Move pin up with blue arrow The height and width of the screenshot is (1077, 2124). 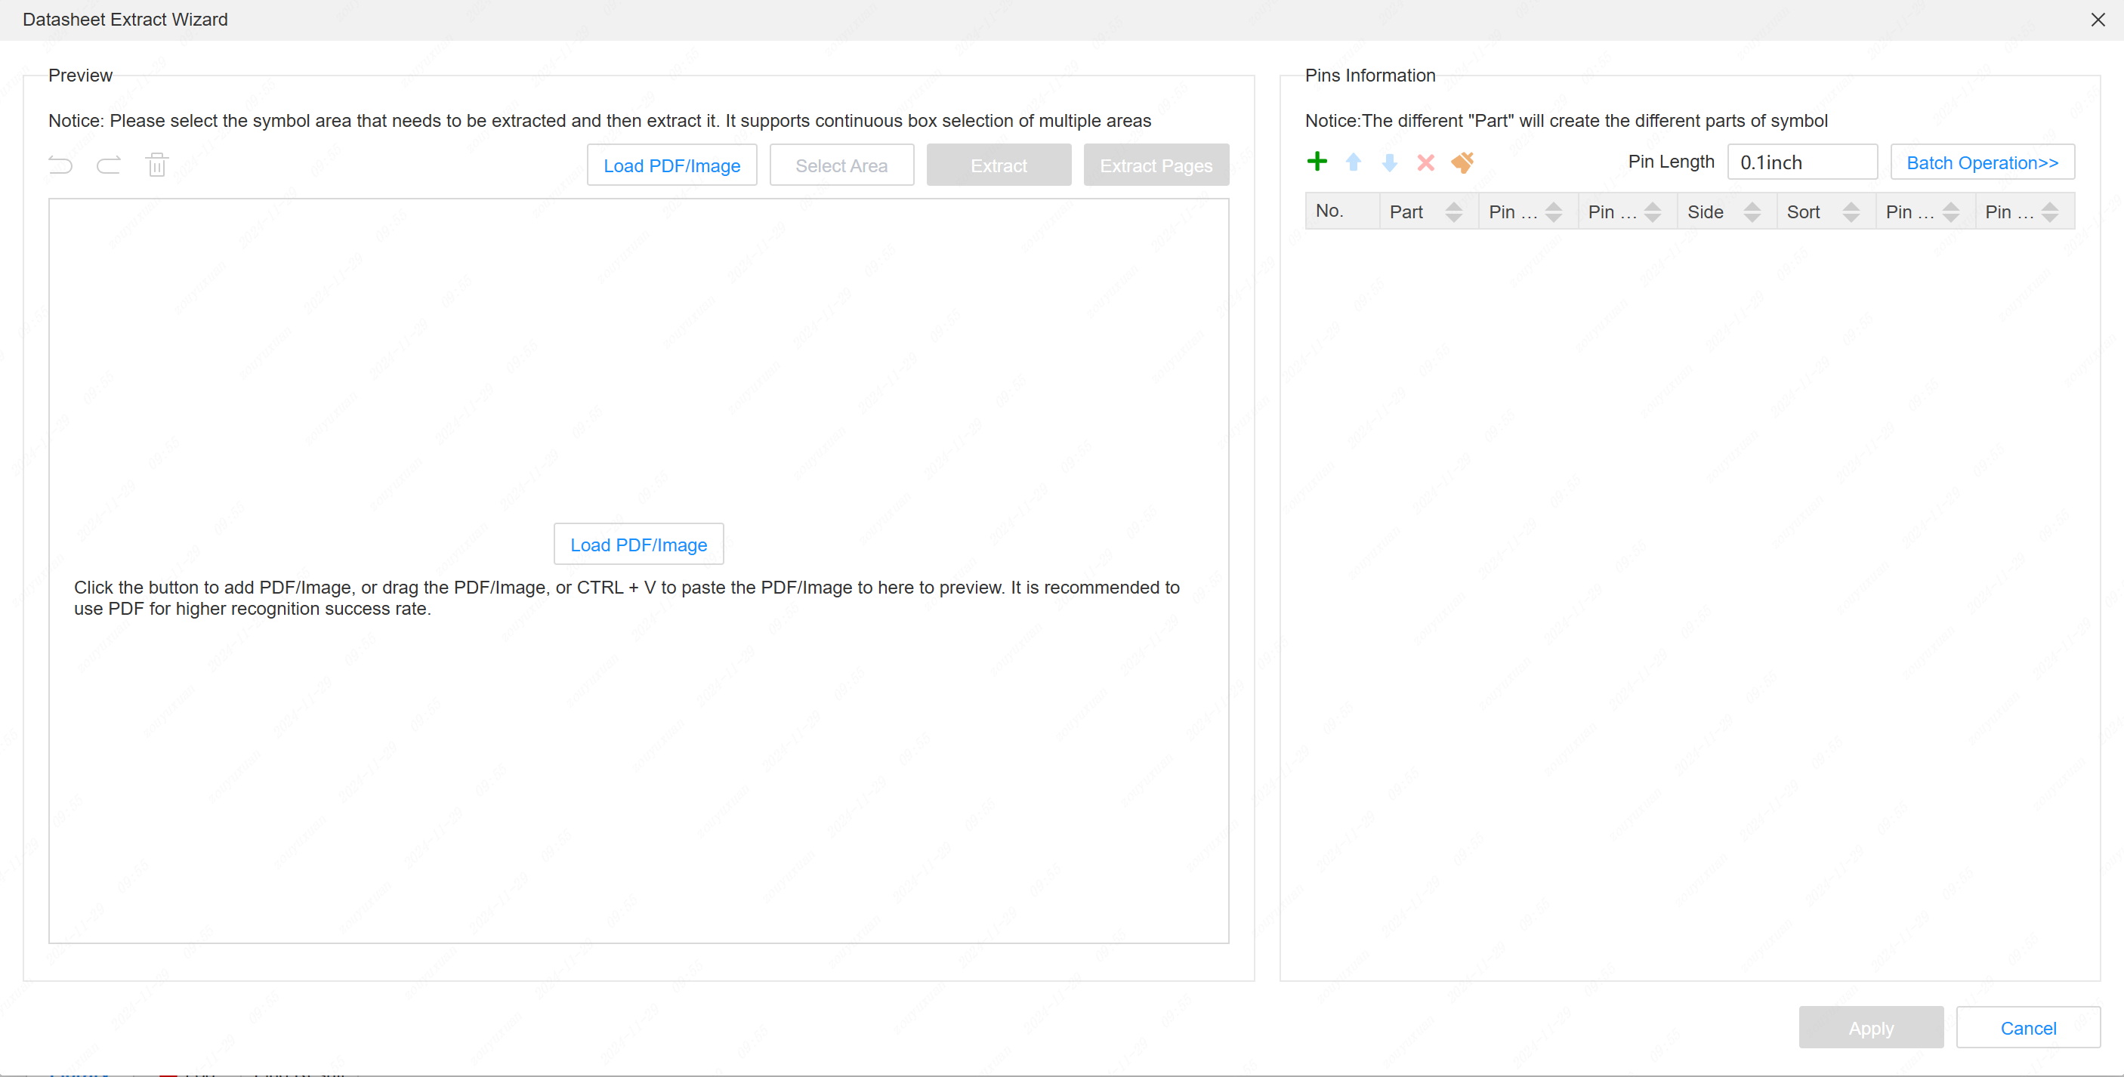(x=1353, y=162)
